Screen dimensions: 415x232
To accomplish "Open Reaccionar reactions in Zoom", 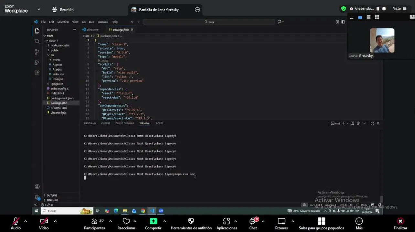I will click(126, 224).
